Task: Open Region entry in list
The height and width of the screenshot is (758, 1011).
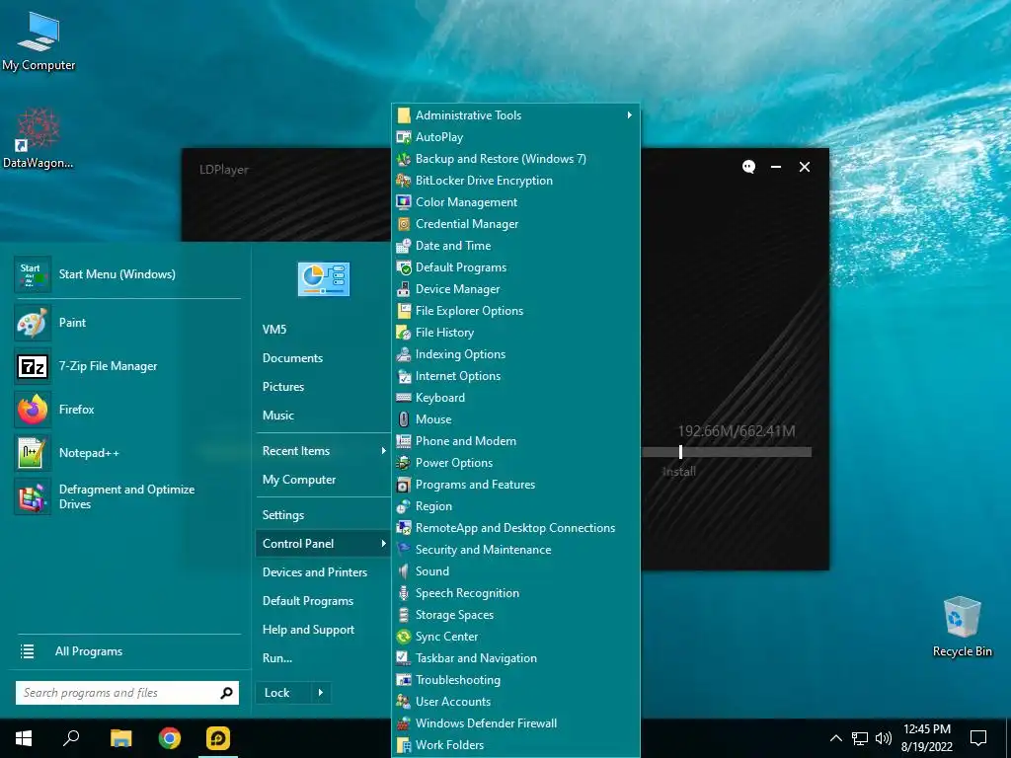Action: (433, 506)
